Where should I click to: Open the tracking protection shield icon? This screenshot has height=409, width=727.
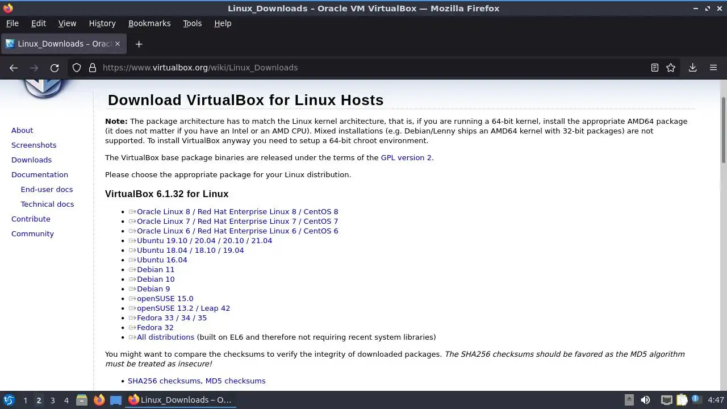77,68
